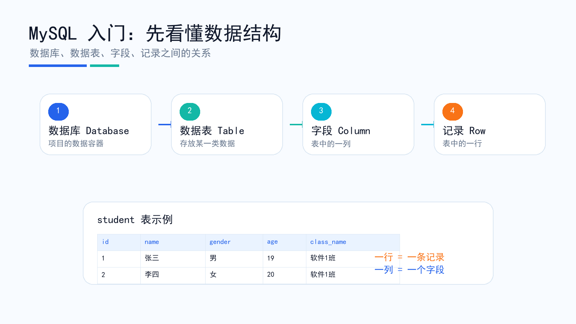The height and width of the screenshot is (324, 576).
Task: Click the '数据库 Database' card heading
Action: tap(89, 131)
